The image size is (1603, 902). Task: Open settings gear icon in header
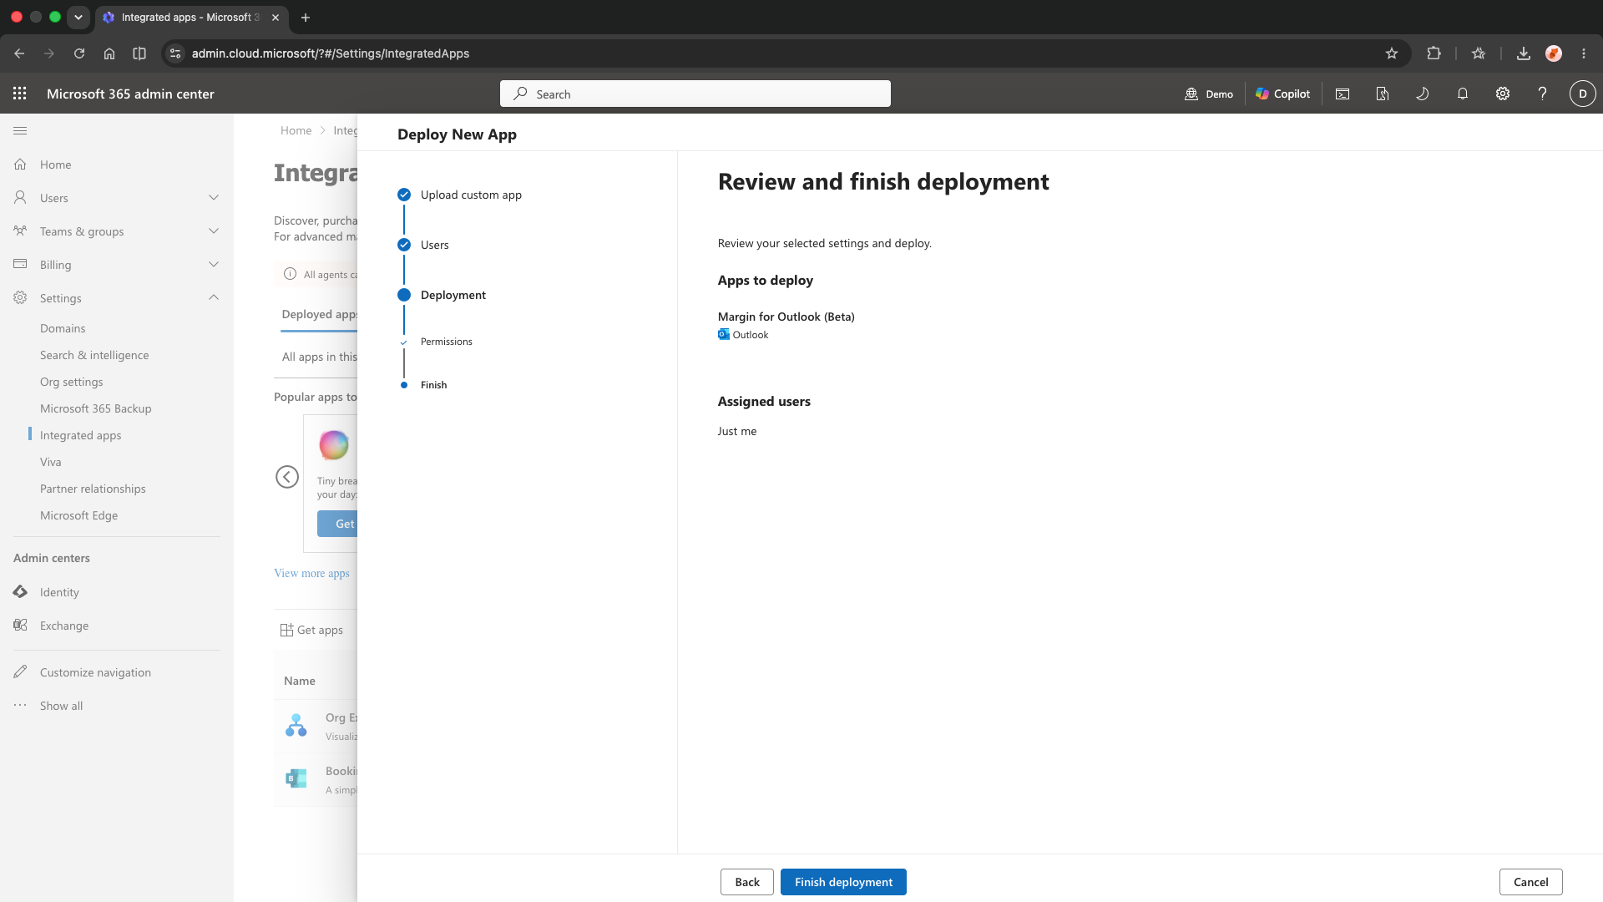point(1503,94)
